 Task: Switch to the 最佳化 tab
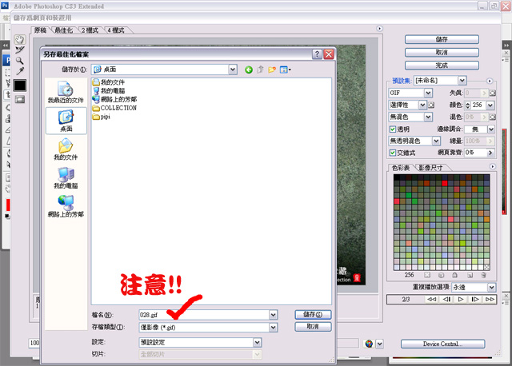point(63,30)
